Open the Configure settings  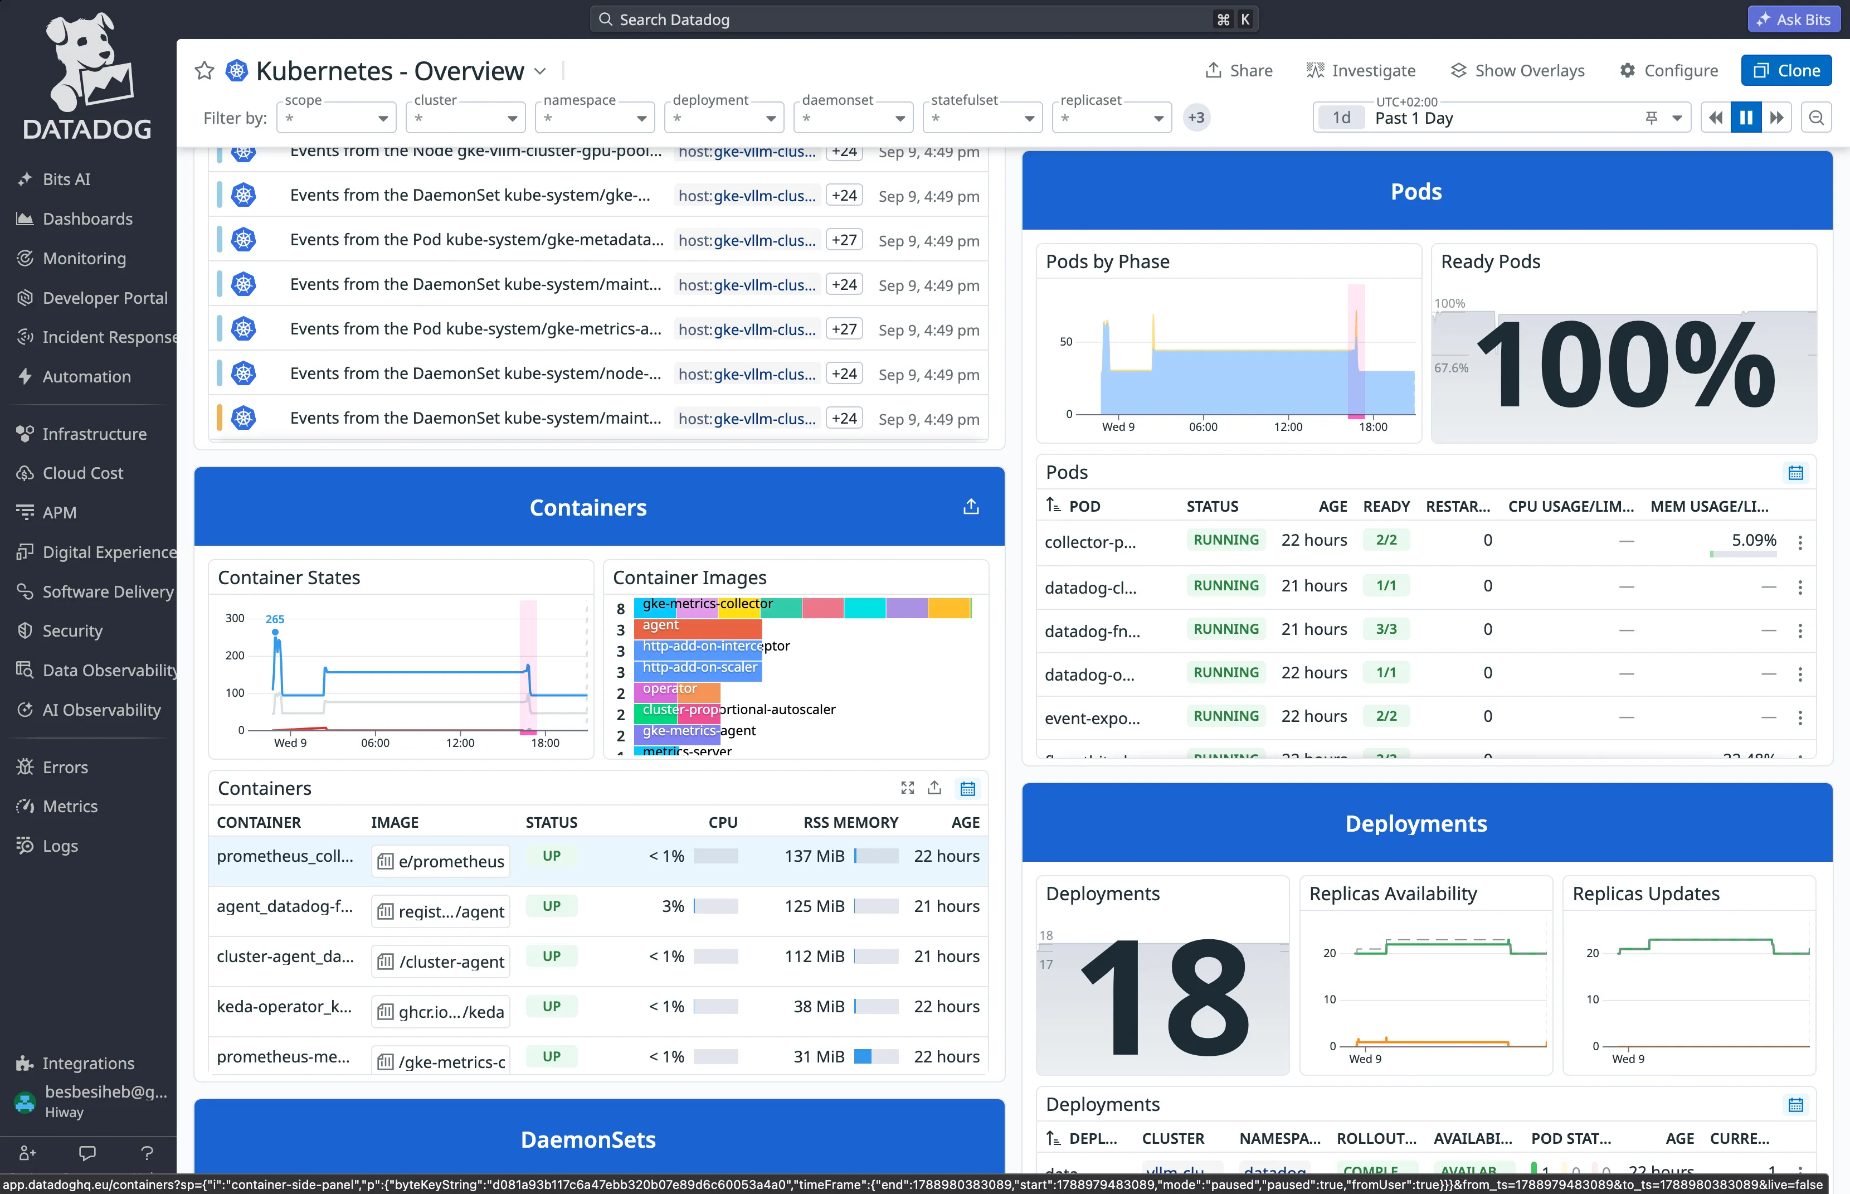1669,71
